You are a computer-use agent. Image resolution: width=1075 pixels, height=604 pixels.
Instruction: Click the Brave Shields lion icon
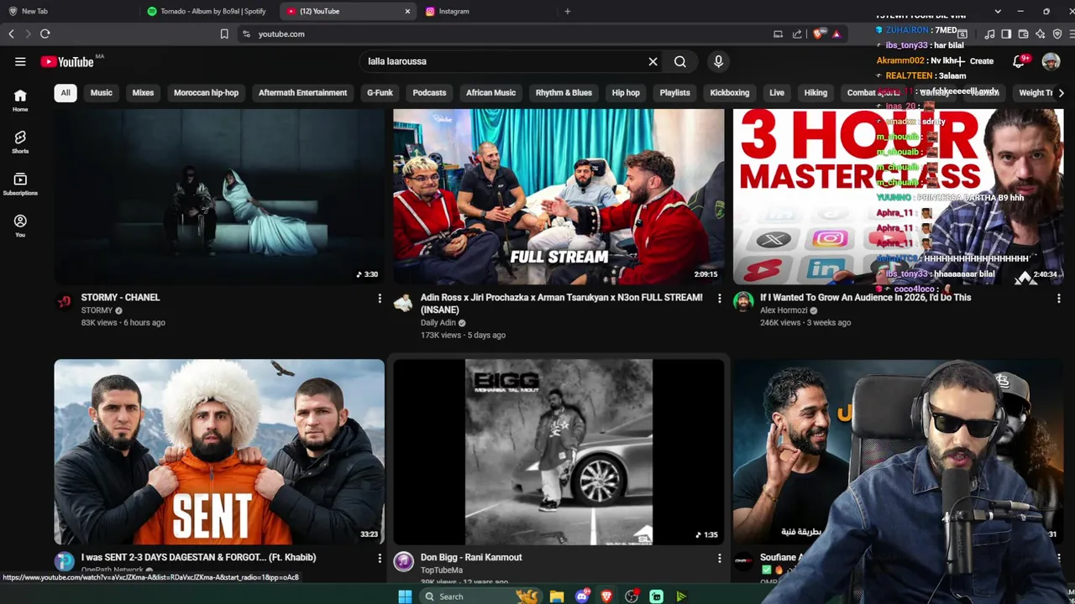pos(818,34)
